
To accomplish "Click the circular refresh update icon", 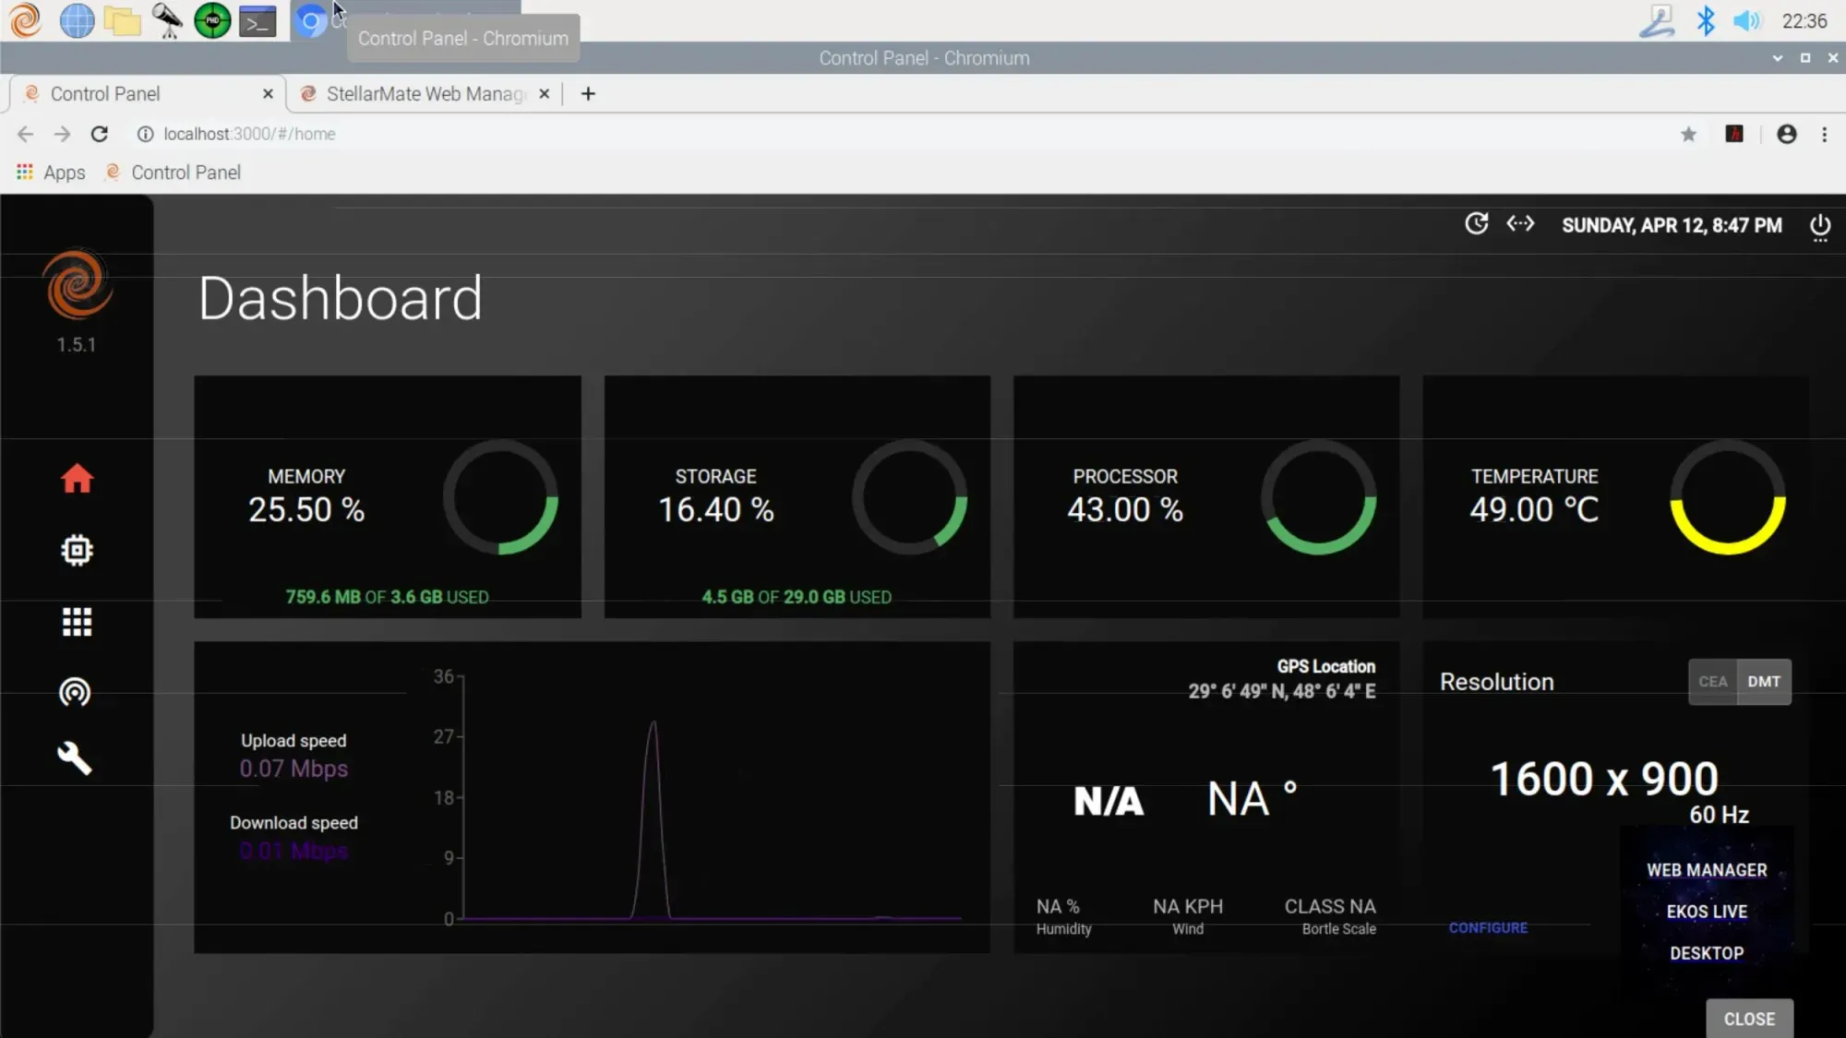I will [1476, 224].
